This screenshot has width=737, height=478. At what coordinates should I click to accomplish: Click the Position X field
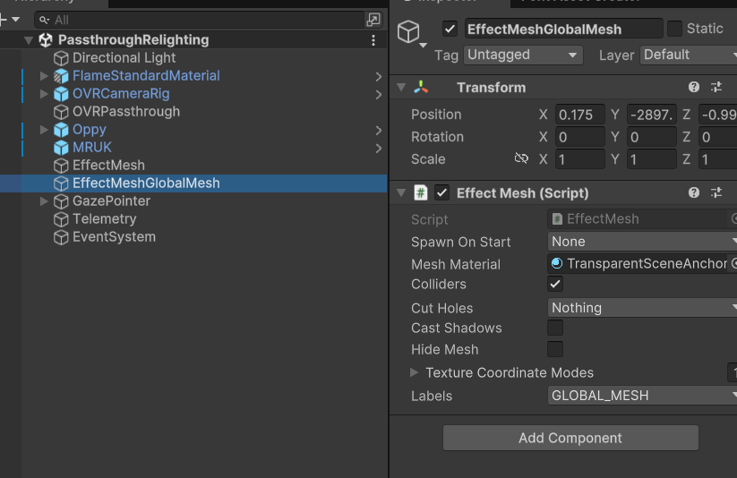(580, 115)
